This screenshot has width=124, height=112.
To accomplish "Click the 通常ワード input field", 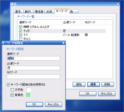I will coord(33,58).
